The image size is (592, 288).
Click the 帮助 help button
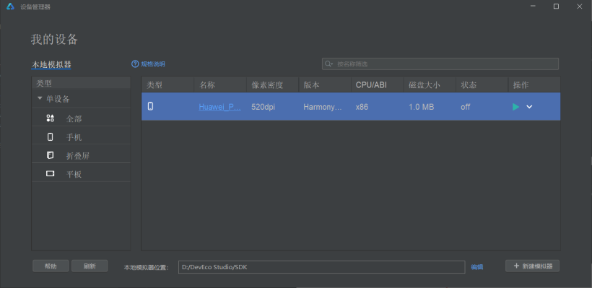point(51,266)
